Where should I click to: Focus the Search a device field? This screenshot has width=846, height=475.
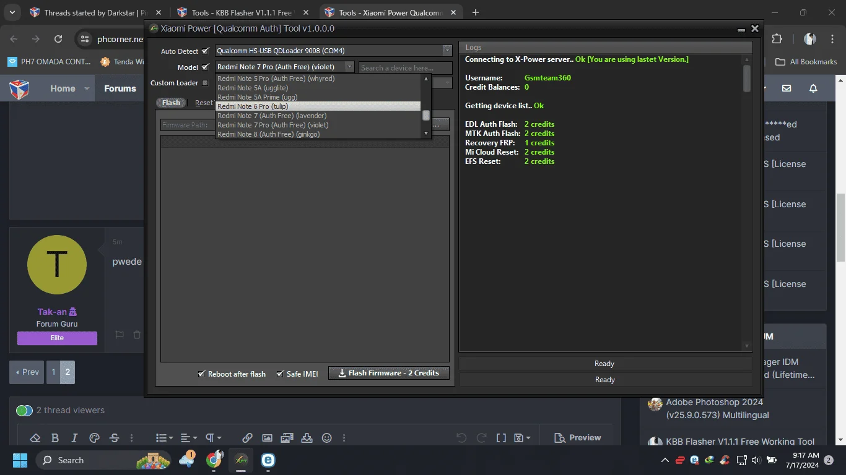click(x=405, y=67)
